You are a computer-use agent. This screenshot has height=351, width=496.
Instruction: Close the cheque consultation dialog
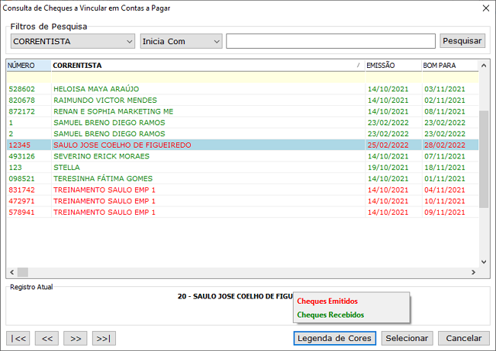485,8
